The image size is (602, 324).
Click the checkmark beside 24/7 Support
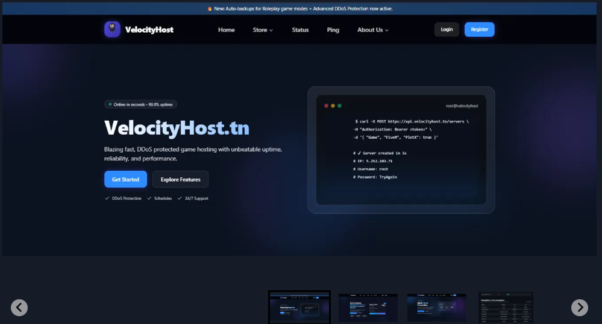click(x=180, y=199)
